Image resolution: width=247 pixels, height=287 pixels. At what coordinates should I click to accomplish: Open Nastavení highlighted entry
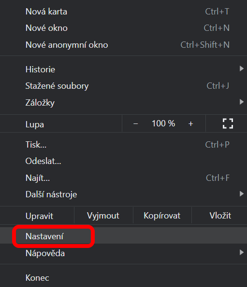pos(123,236)
